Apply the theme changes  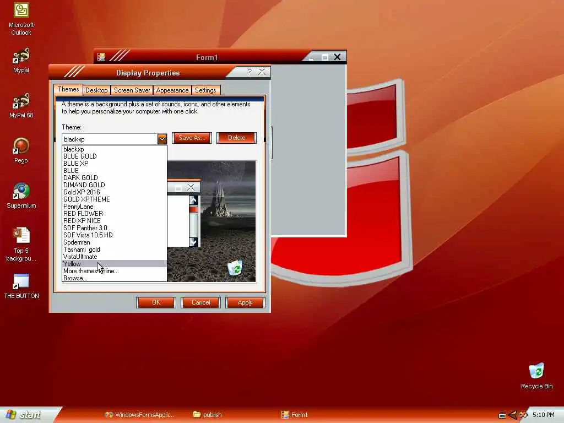[245, 302]
